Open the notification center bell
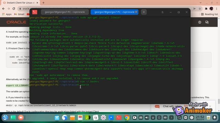The width and height of the screenshot is (220, 123). [x=214, y=118]
